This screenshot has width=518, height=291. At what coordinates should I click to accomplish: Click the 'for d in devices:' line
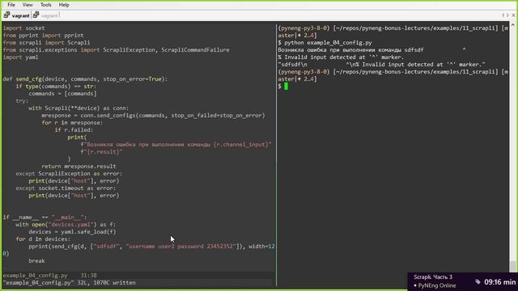(43, 239)
